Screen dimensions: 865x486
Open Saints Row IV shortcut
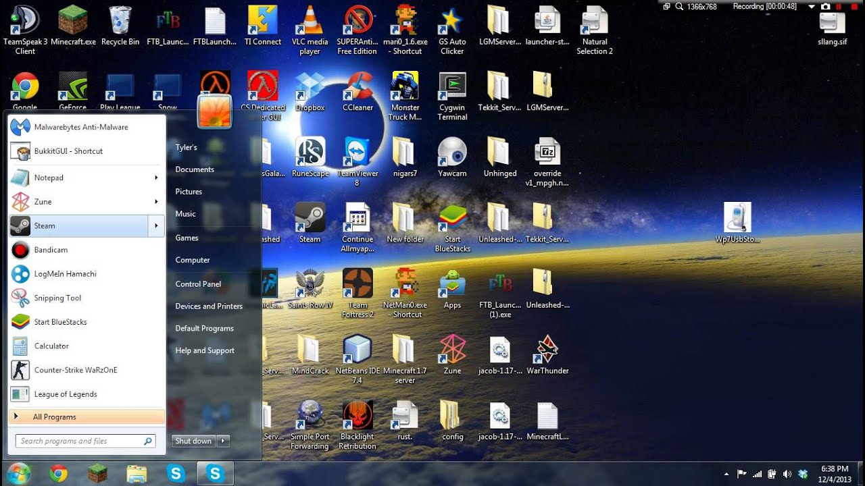pyautogui.click(x=310, y=288)
